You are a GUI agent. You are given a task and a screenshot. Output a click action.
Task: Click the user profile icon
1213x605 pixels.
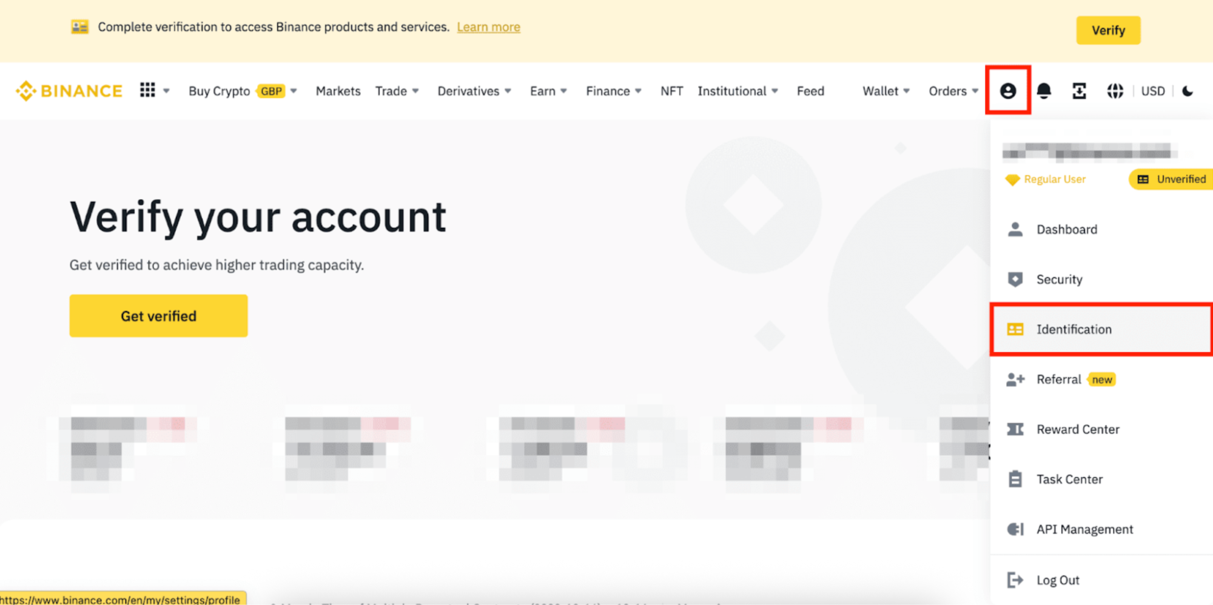(x=1008, y=90)
